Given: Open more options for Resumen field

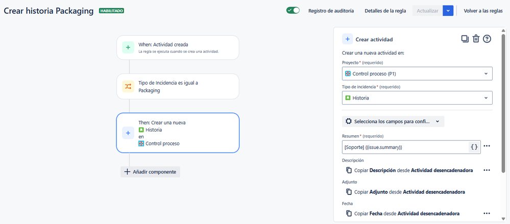Looking at the screenshot, I should (487, 146).
